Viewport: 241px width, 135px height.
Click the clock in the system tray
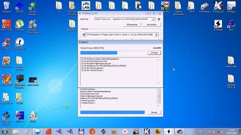[x=231, y=132]
